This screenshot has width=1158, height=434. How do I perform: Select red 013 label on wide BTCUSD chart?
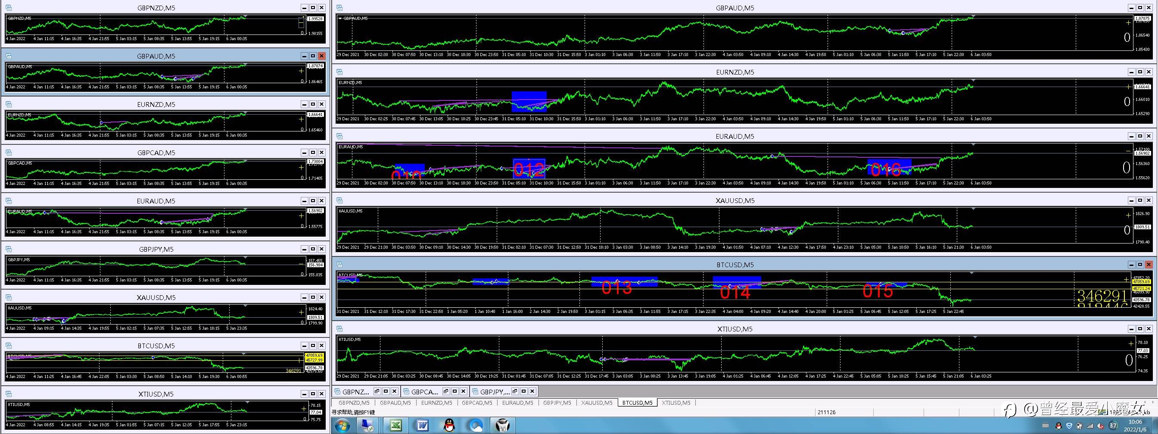tap(616, 288)
